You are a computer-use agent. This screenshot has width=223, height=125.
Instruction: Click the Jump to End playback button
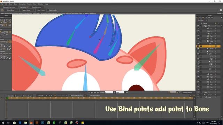click(x=98, y=92)
